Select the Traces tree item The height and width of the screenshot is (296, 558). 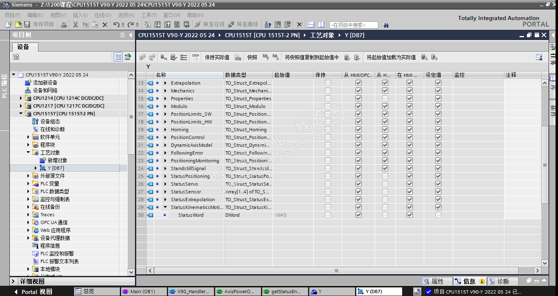[x=47, y=215]
